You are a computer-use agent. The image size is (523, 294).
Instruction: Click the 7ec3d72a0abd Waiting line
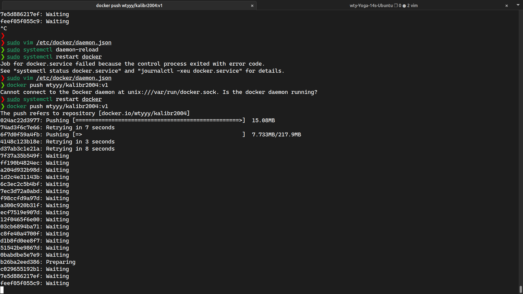[x=35, y=191]
